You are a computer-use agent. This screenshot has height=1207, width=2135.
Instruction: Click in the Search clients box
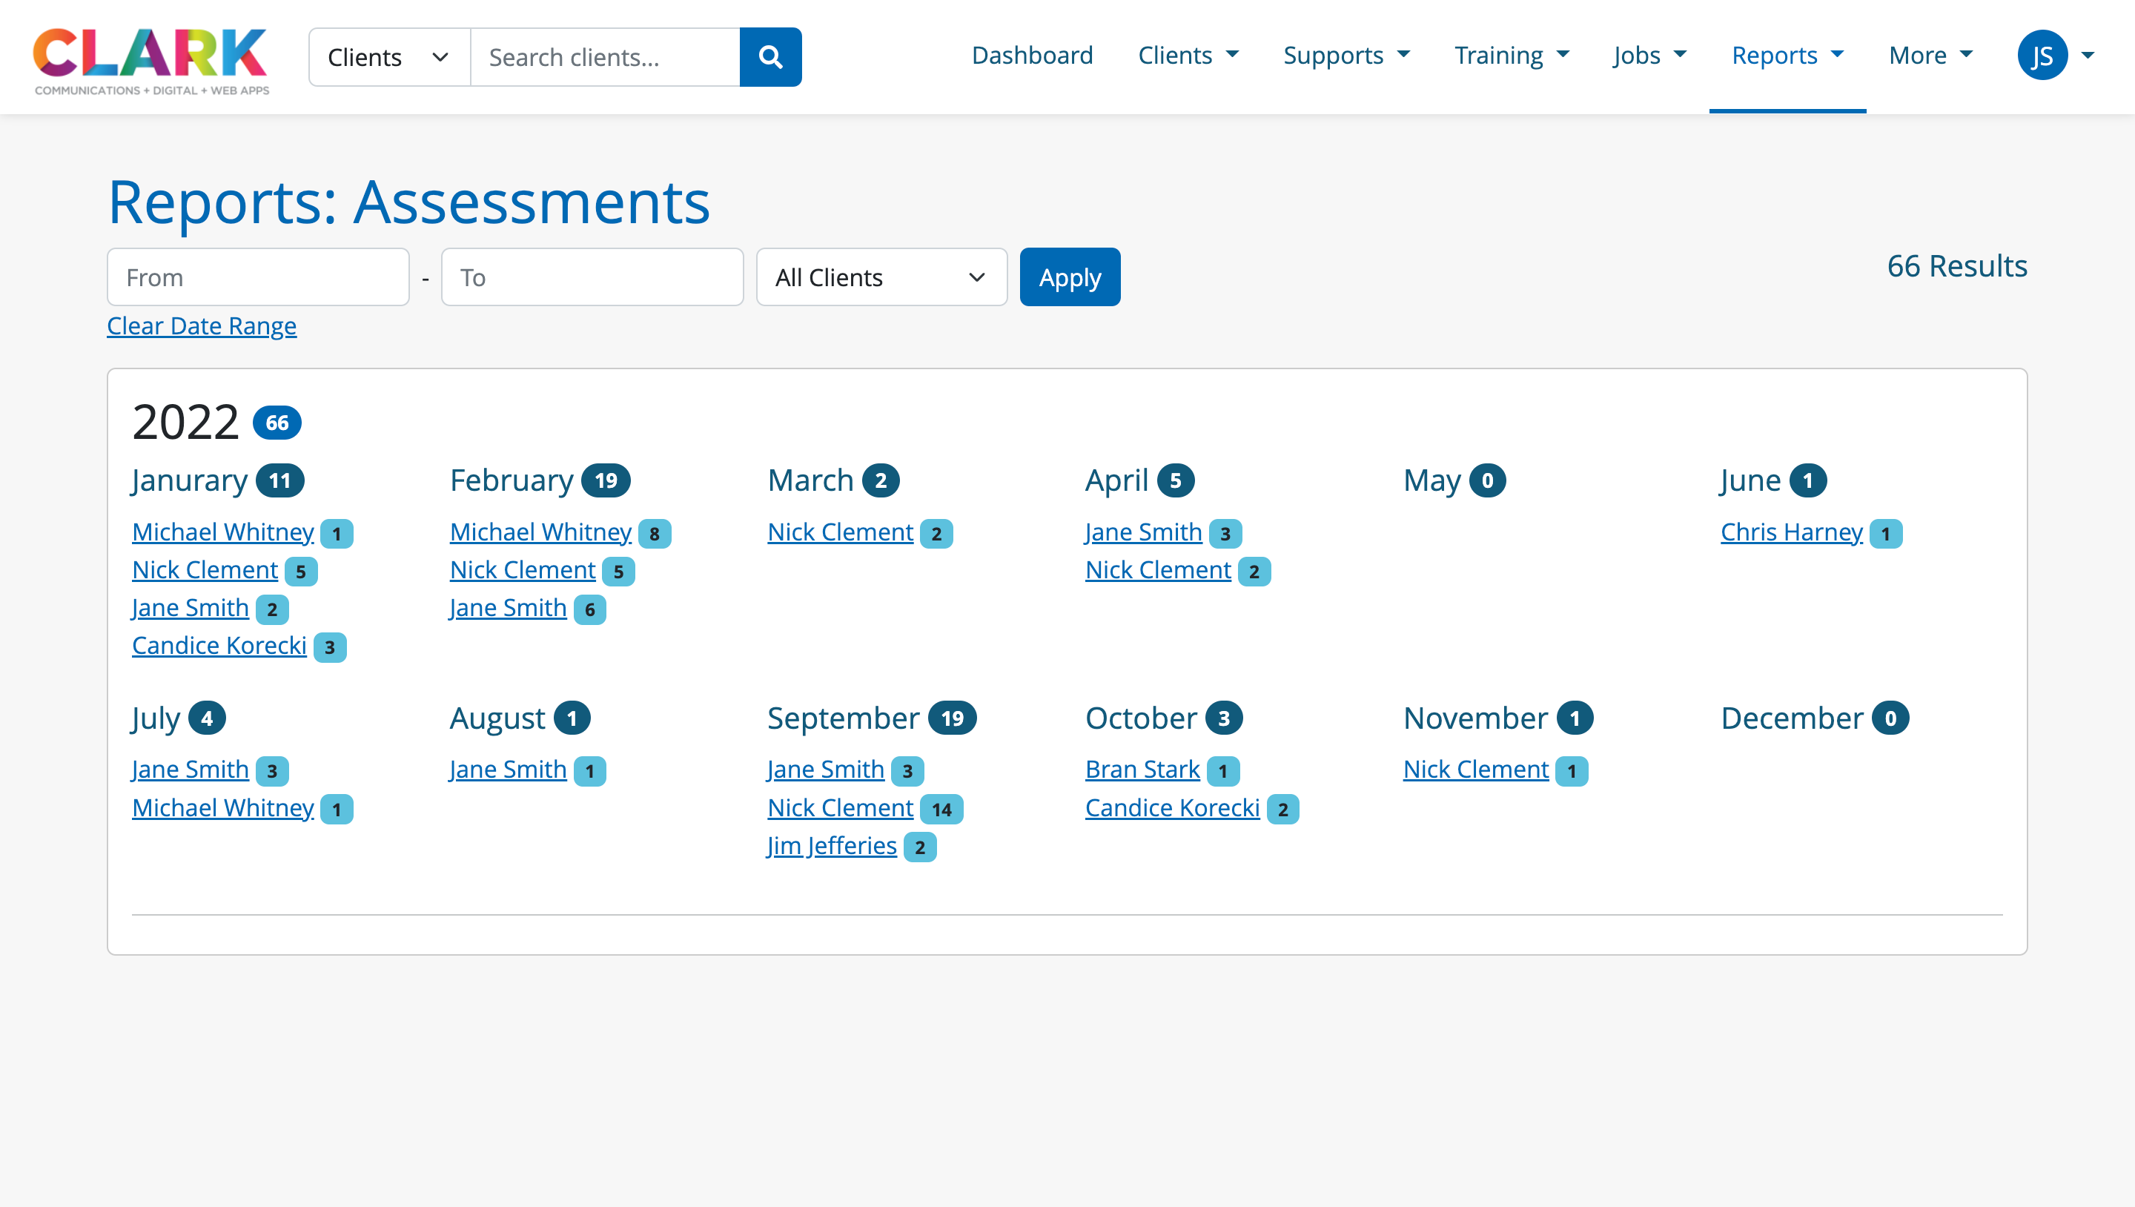click(605, 57)
